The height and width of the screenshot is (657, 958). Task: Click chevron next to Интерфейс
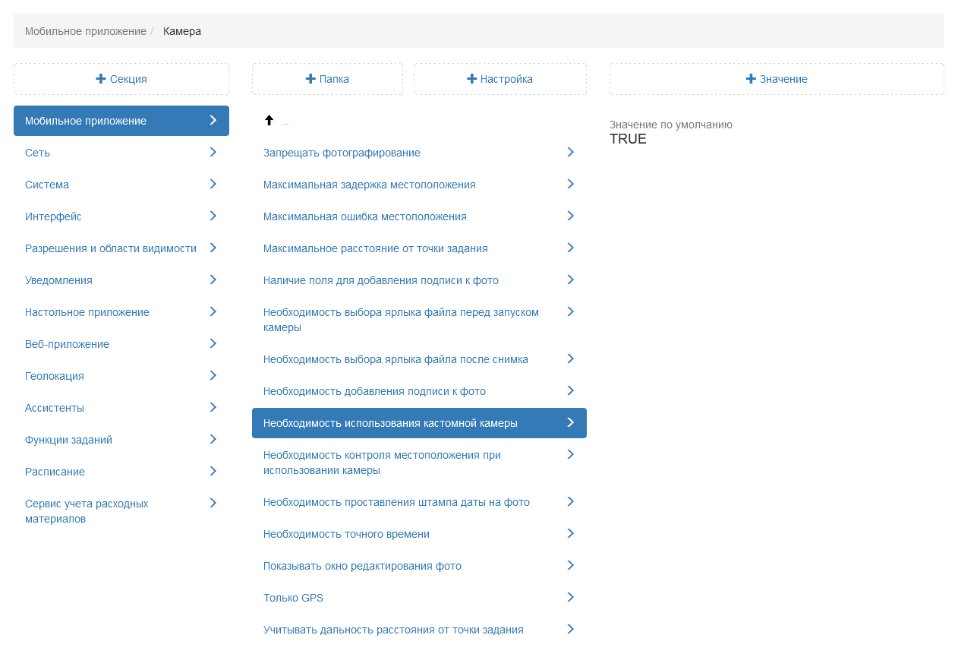213,216
